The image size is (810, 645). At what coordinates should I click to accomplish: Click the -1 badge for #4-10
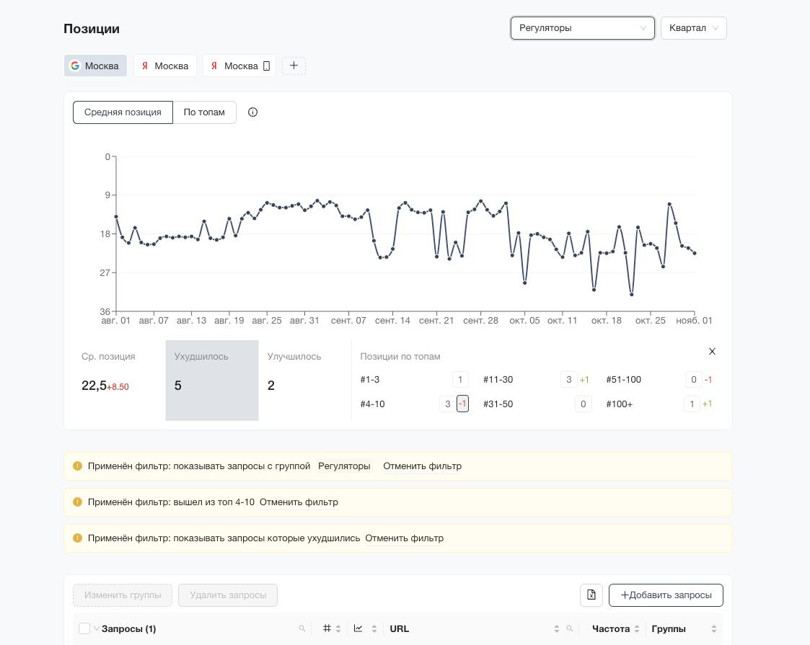tap(462, 404)
